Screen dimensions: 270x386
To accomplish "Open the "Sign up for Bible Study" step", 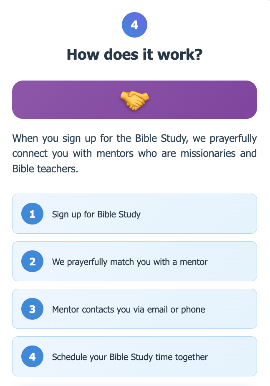I will [x=135, y=214].
